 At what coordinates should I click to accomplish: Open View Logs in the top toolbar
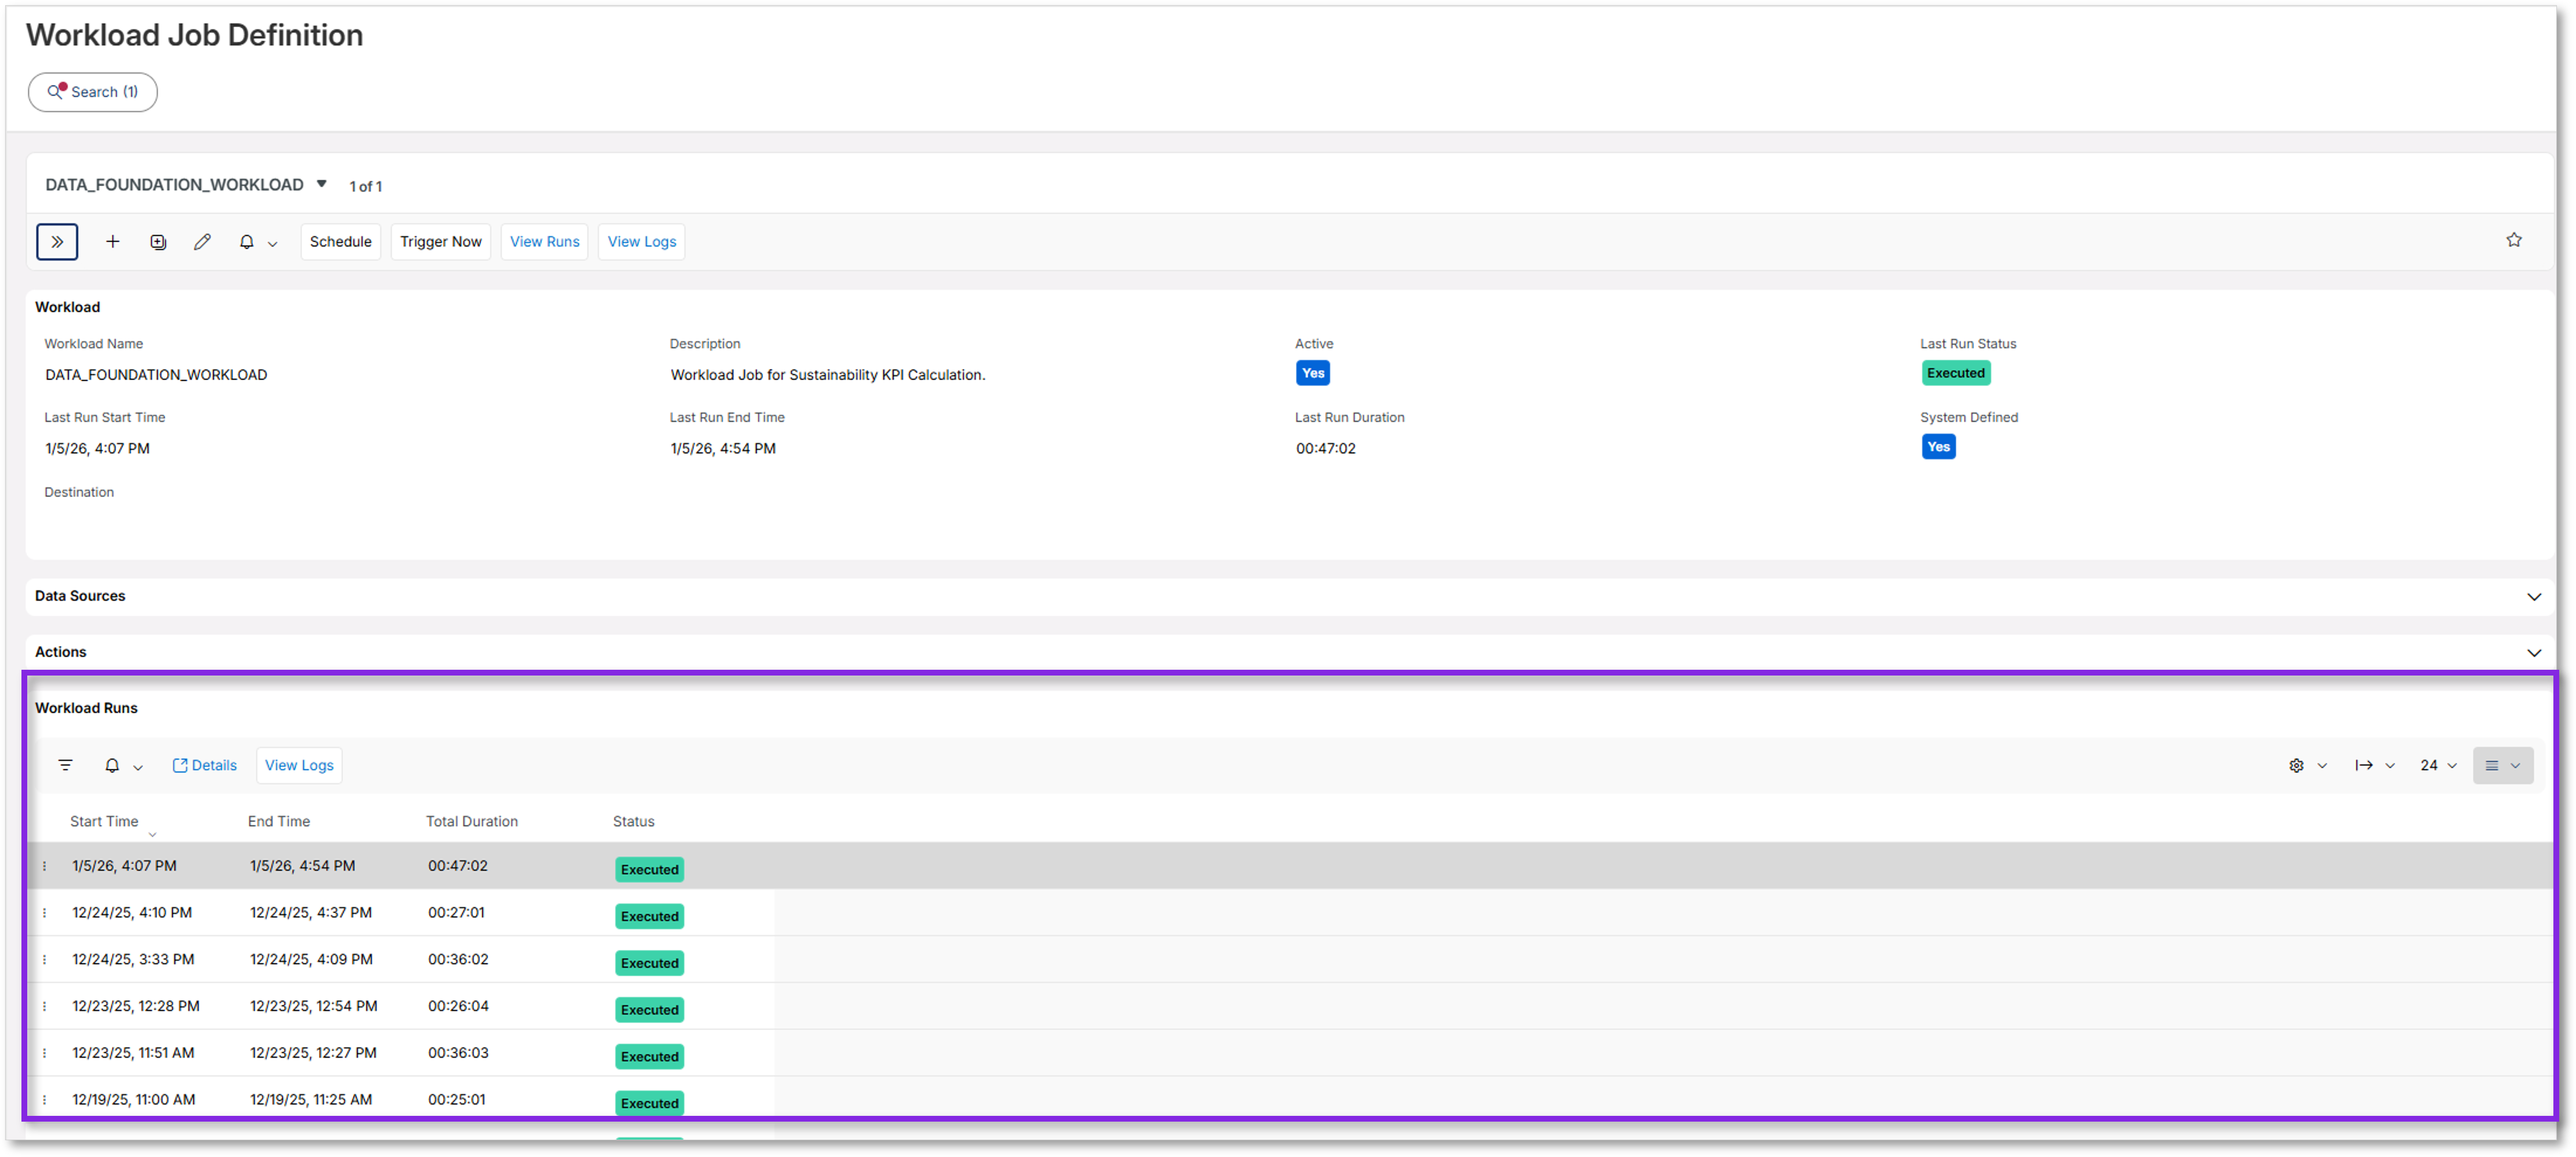coord(641,242)
